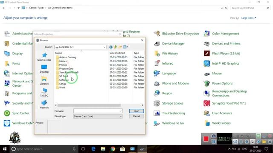Open Windows To Go in Control Panel
The image size is (273, 153).
tap(169, 123)
